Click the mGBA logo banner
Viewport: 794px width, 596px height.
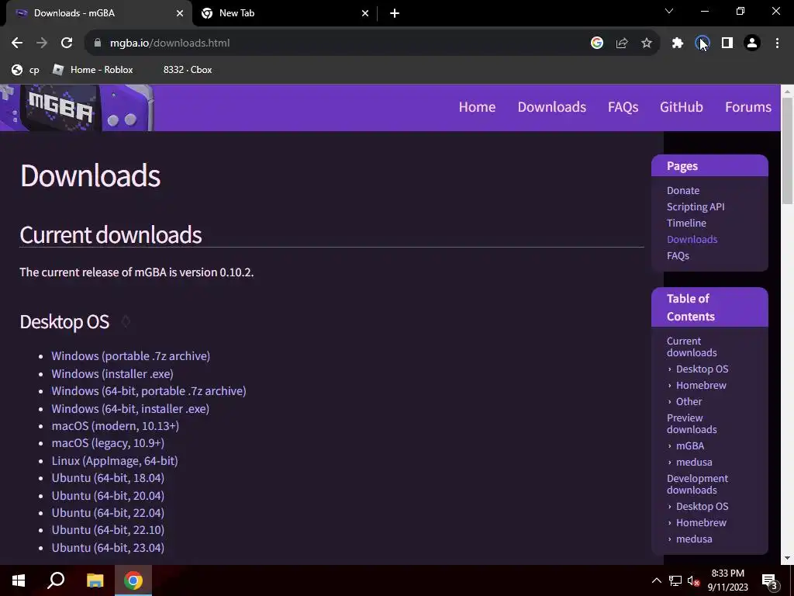(x=77, y=107)
